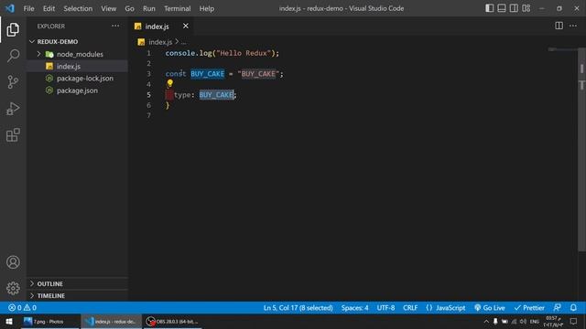Open notifications bell in status bar
This screenshot has width=586, height=329.
click(x=573, y=308)
